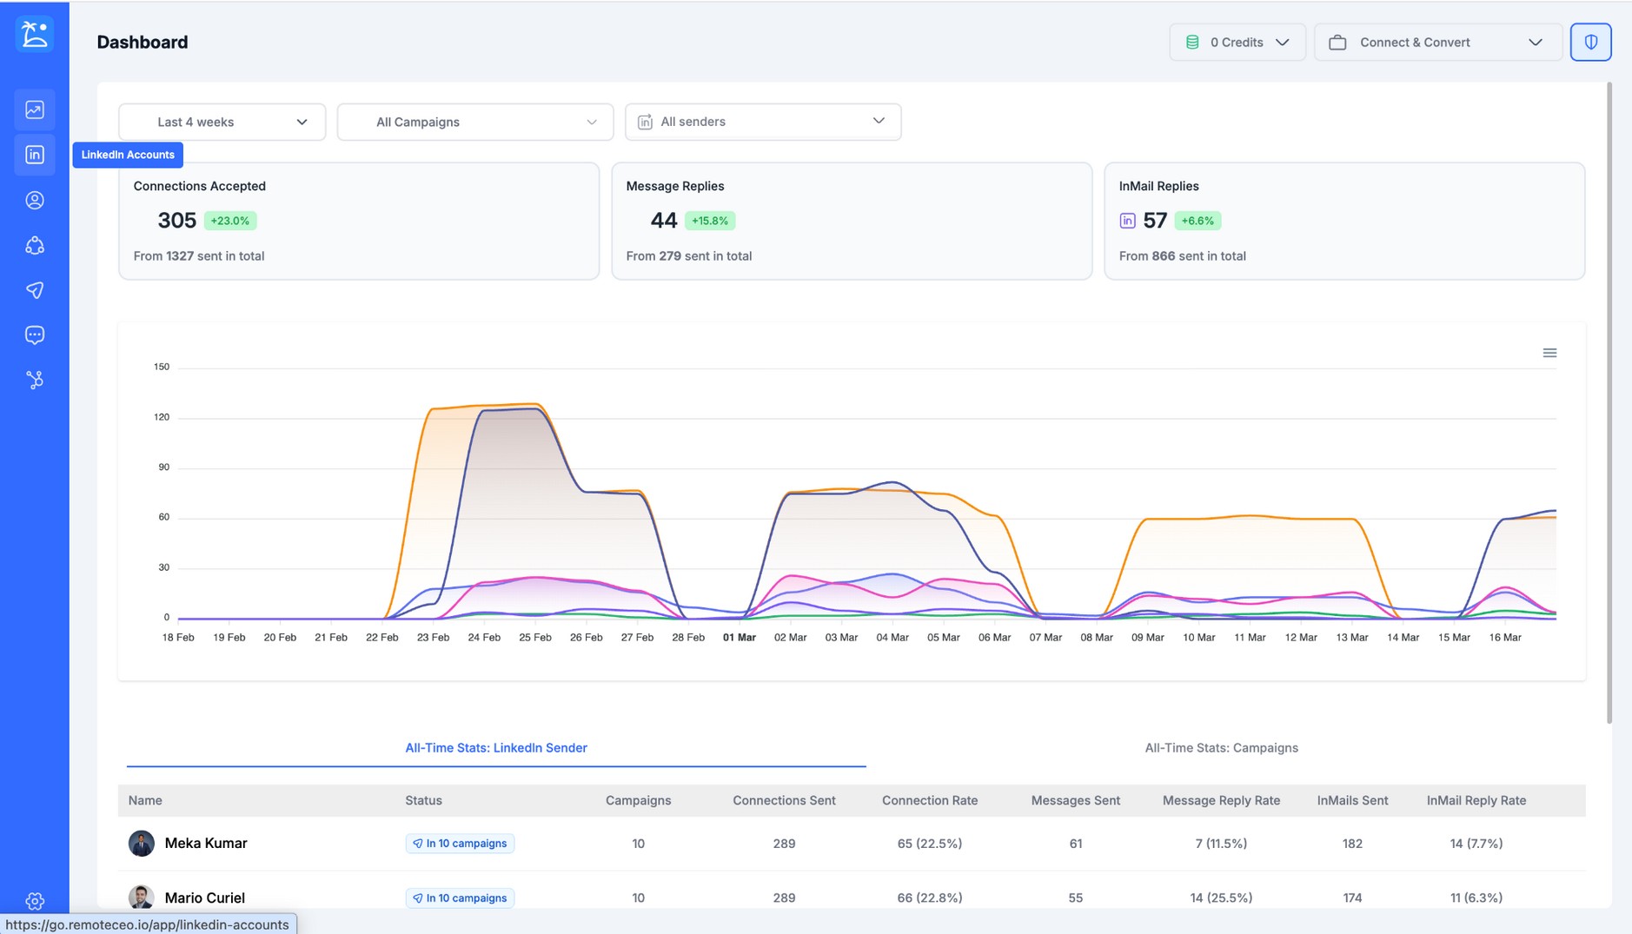Click the InMail Replies card
Screen dimensions: 1632x934
click(x=1344, y=221)
